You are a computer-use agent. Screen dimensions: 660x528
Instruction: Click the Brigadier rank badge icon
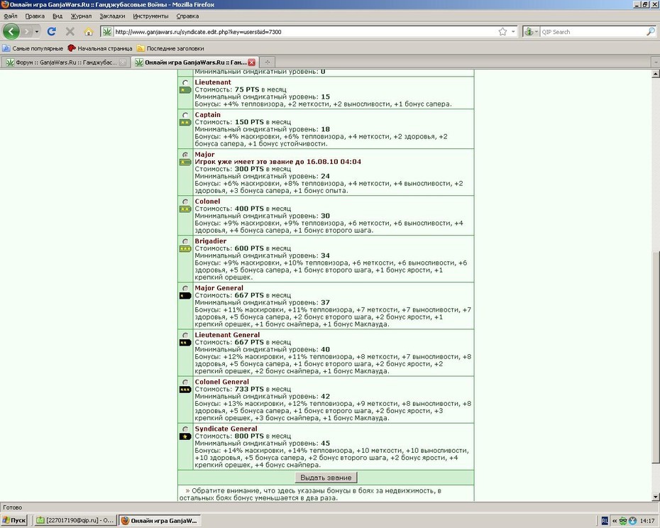coord(185,249)
